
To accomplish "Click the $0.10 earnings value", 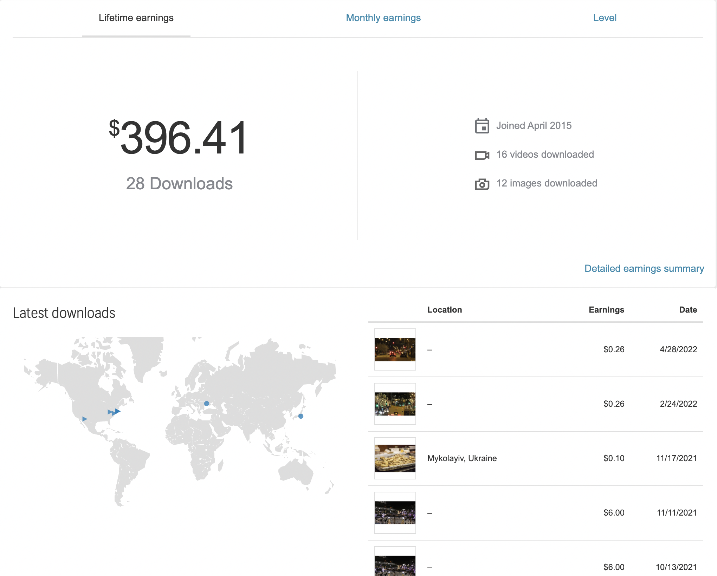I will coord(614,458).
